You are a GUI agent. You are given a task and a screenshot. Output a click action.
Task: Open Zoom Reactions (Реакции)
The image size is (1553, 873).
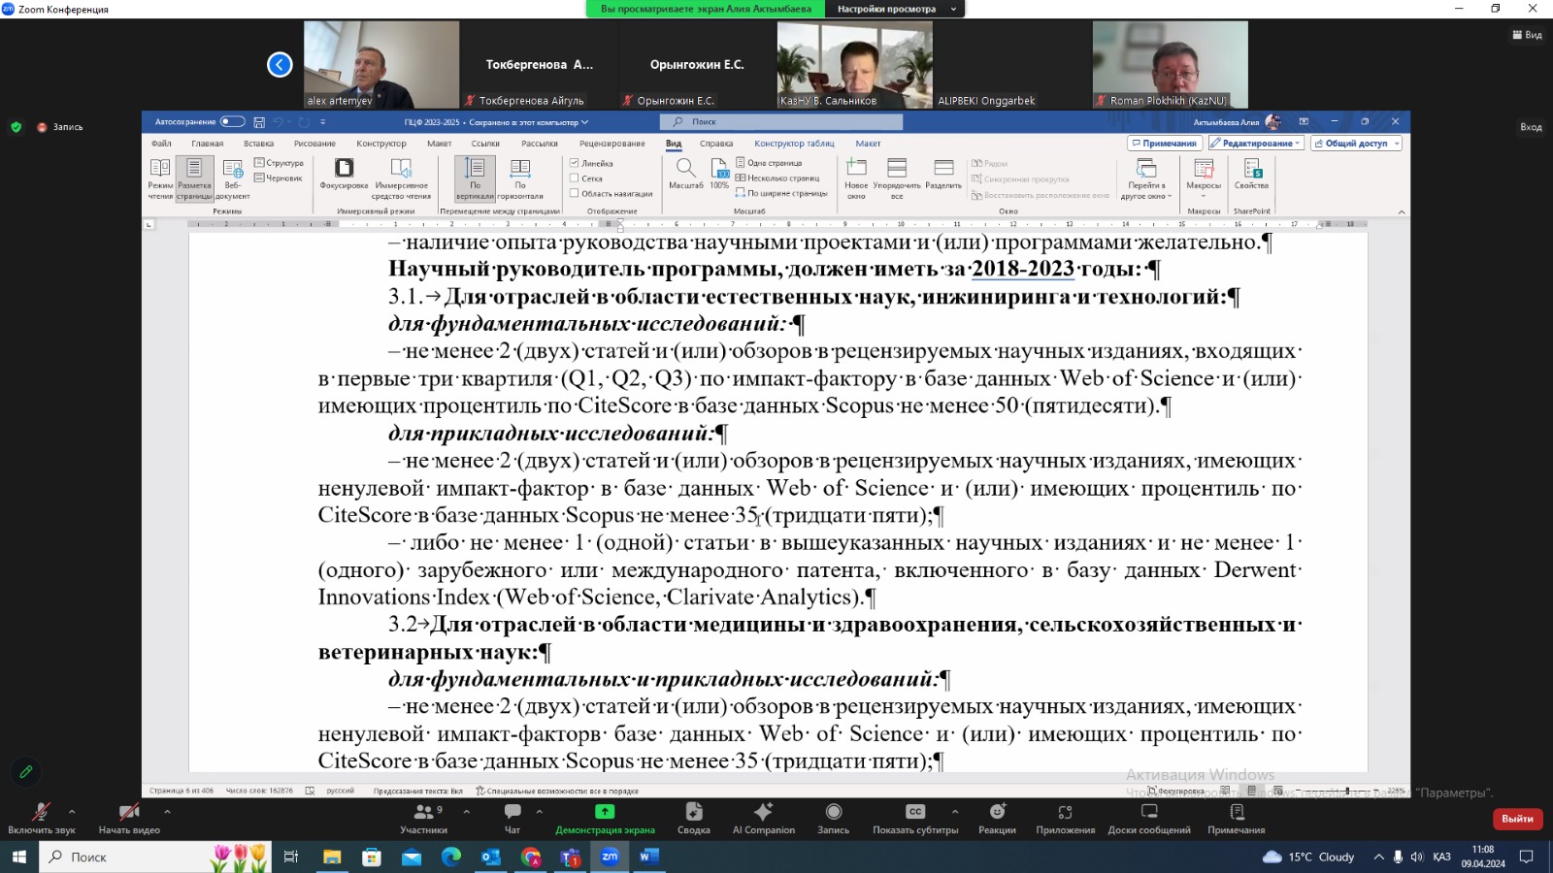point(997,819)
